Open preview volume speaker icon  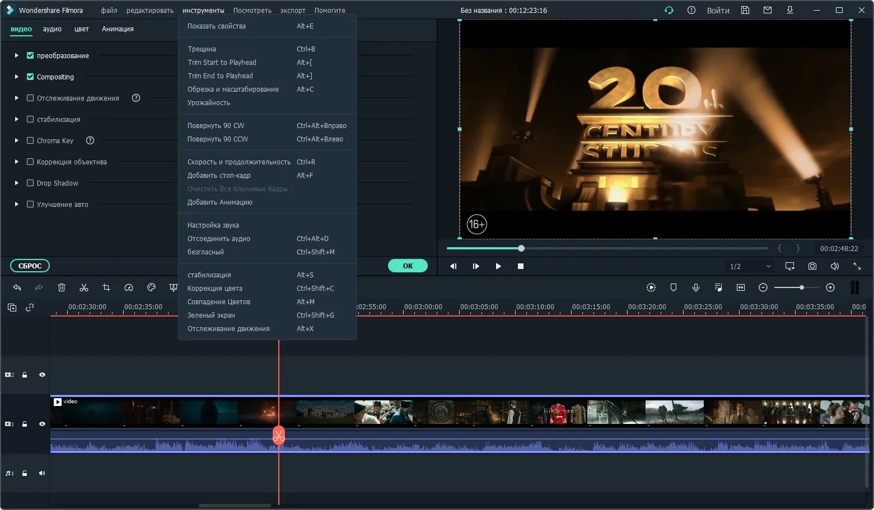click(x=835, y=266)
